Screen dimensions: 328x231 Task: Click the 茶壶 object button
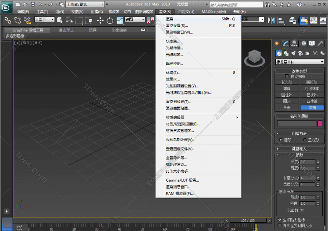[287, 107]
